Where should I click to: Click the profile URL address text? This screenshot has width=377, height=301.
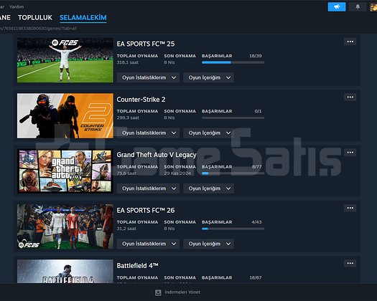point(39,29)
